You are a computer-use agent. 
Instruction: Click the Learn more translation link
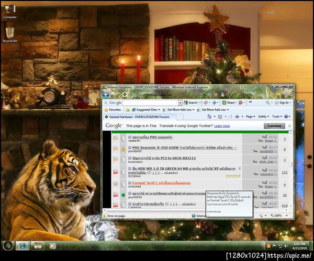tap(222, 126)
